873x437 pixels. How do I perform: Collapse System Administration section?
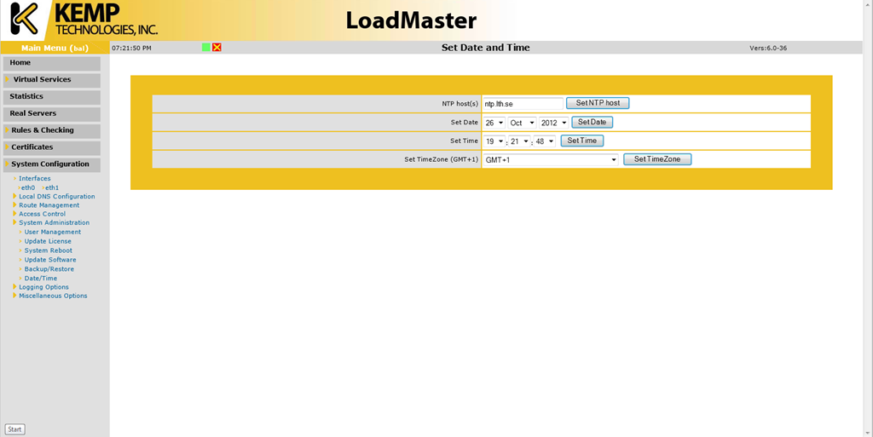tap(54, 223)
